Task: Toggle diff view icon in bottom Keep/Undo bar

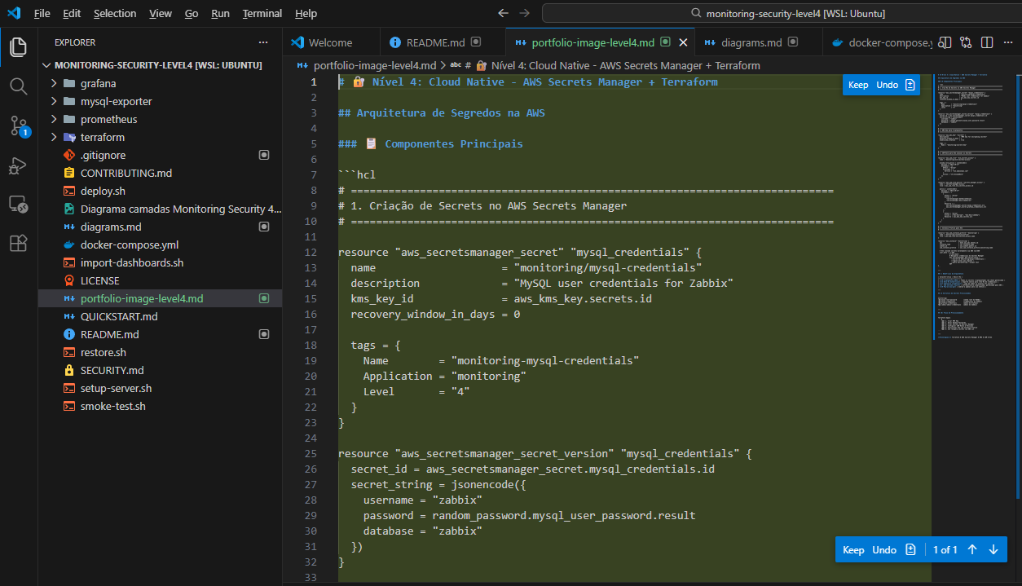Action: click(x=911, y=550)
